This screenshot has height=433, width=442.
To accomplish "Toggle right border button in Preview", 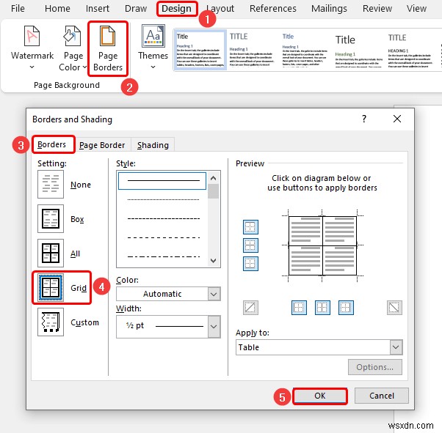I will tap(346, 308).
